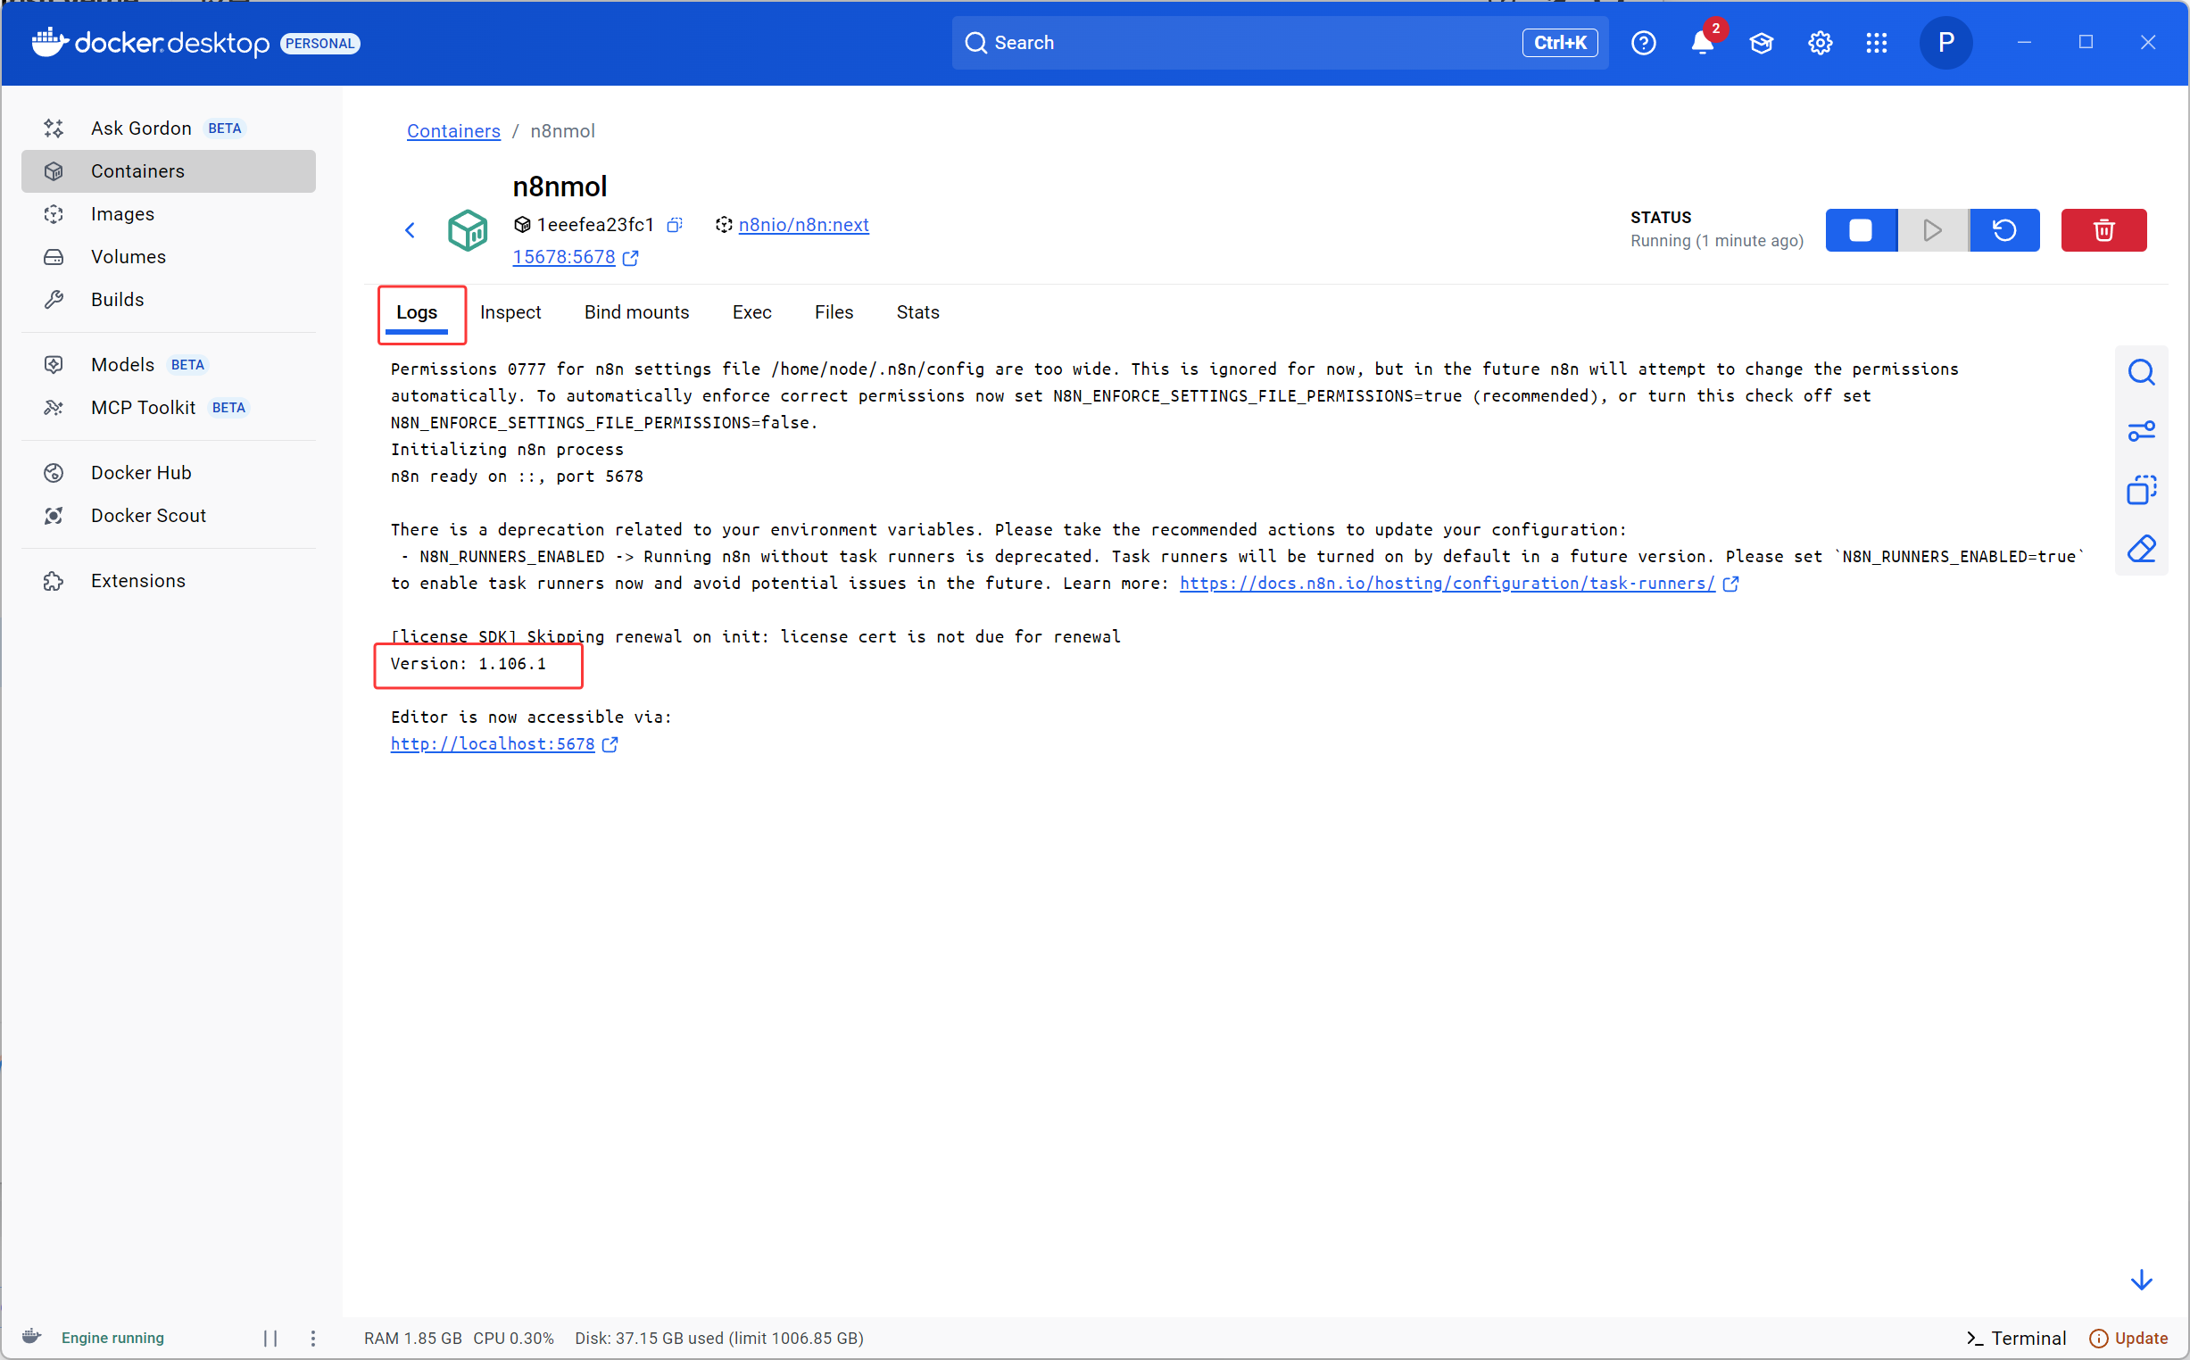Copy logs with the copy icon
Viewport: 2190px width, 1360px height.
pyautogui.click(x=2140, y=490)
